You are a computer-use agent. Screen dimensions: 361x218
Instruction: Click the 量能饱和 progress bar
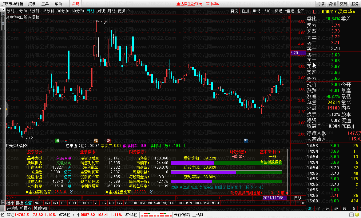coord(227,163)
